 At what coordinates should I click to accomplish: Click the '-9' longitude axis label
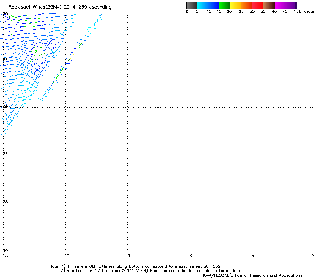(x=127, y=256)
